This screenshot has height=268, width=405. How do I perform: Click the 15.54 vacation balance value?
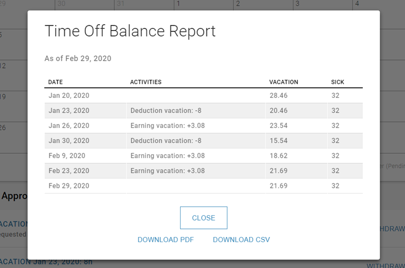(x=279, y=141)
